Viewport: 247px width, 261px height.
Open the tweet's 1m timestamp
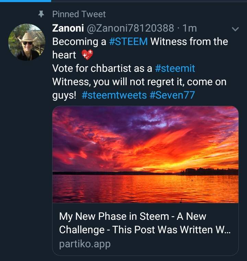click(190, 29)
